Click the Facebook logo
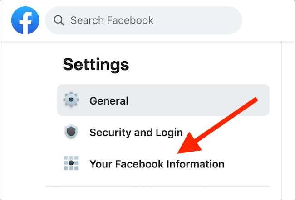This screenshot has height=200, width=295. [25, 20]
